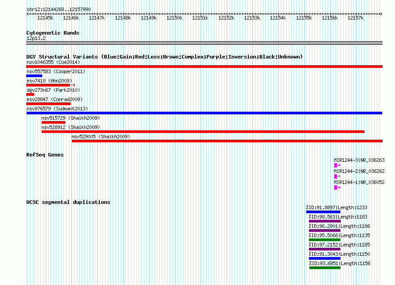This screenshot has height=285, width=395.
Task: Click the RefSeq Genes track heading
Action: (x=45, y=155)
